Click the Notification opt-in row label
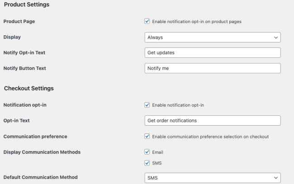294x184 pixels. (x=25, y=105)
